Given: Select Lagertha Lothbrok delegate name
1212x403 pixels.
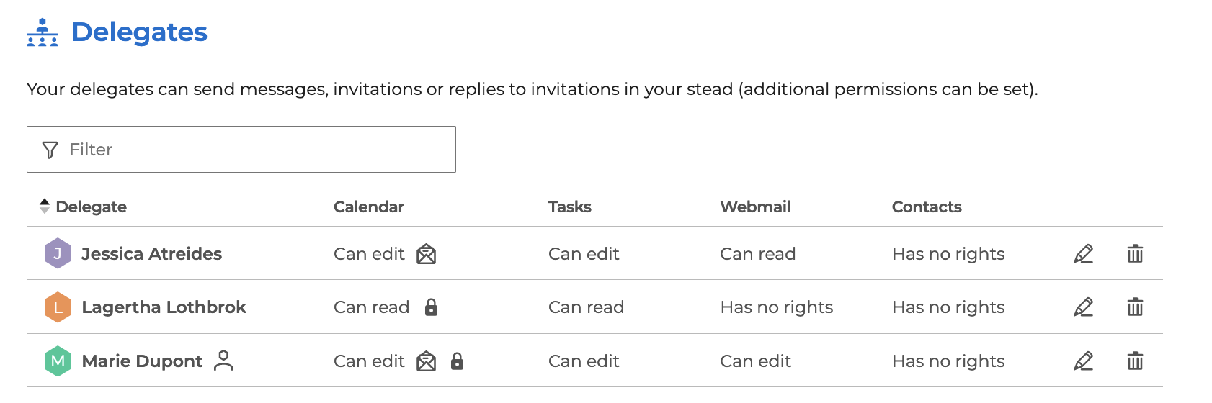Looking at the screenshot, I should 164,307.
